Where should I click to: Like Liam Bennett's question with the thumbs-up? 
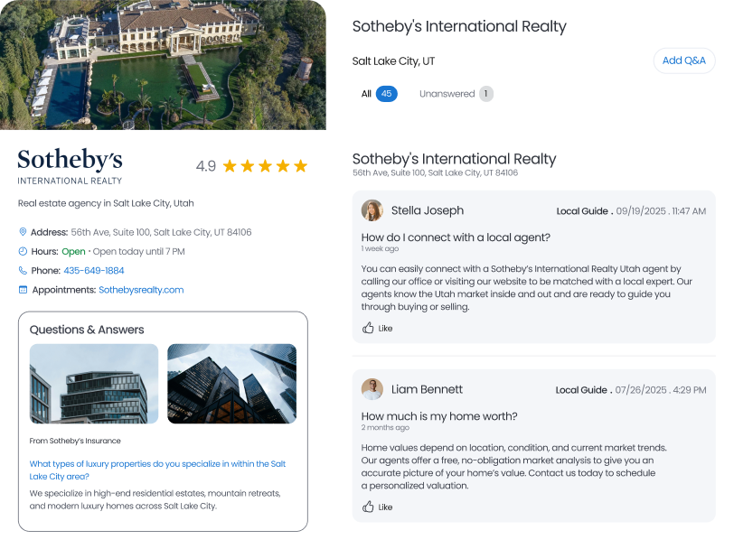pos(368,507)
